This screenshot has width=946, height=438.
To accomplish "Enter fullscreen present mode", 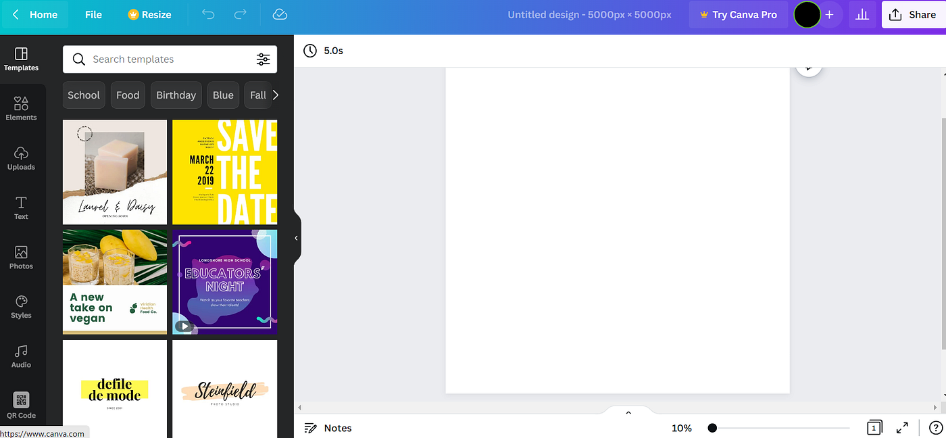I will tap(902, 428).
